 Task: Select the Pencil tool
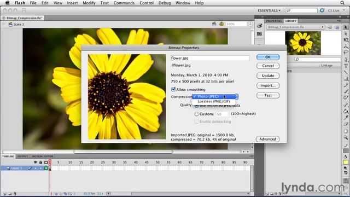[346, 85]
